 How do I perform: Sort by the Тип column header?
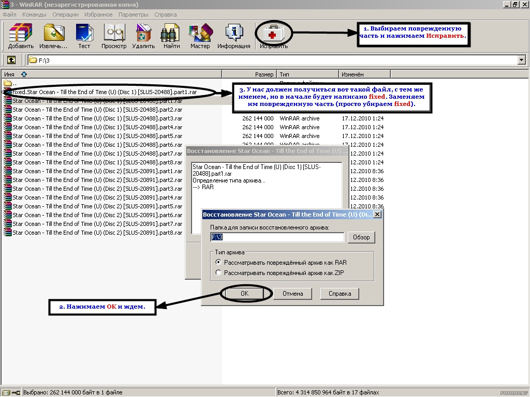[307, 74]
